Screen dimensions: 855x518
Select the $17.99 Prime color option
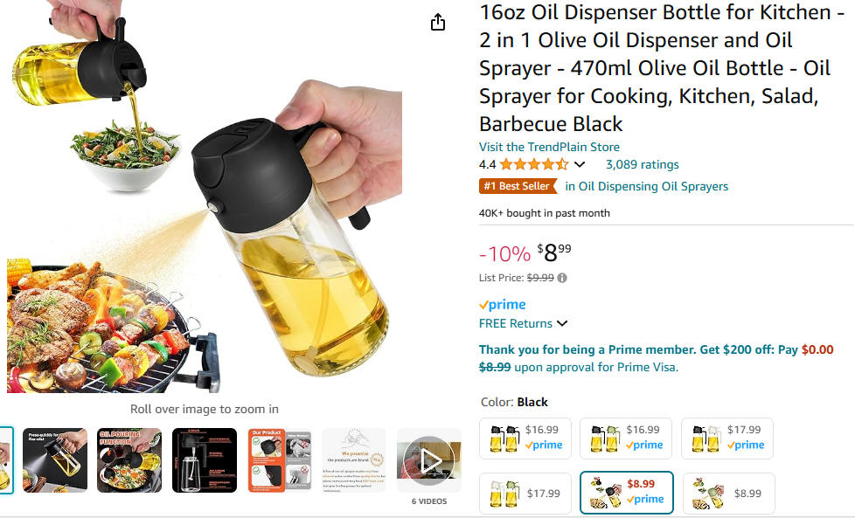point(727,439)
